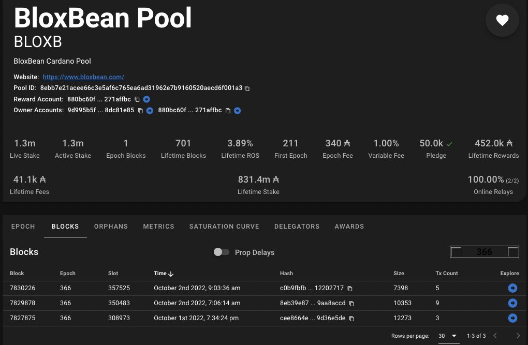
Task: Switch to the Epoch tab
Action: [23, 227]
